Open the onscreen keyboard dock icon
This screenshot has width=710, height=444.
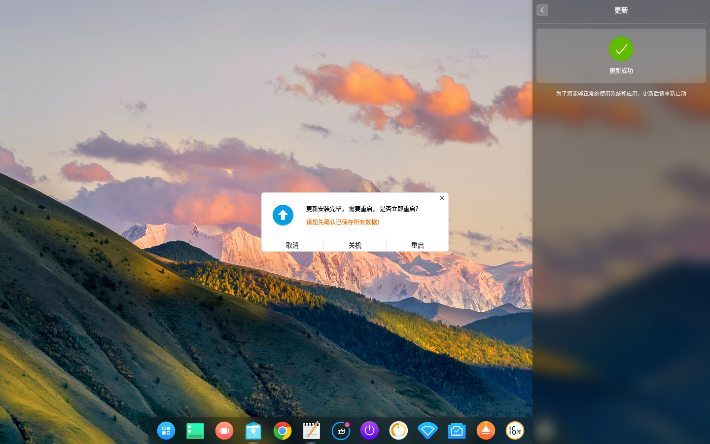pos(341,431)
